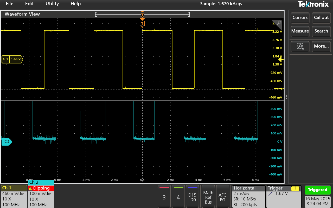The width and height of the screenshot is (333, 208).
Task: Enable digital channels D15-D0
Action: (x=192, y=196)
